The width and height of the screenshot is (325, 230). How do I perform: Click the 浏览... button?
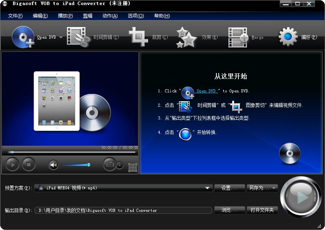point(230,210)
